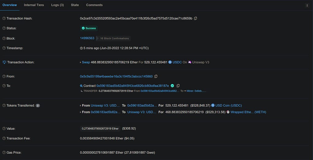Click the USDC token icon in Transaction Action

coord(170,62)
